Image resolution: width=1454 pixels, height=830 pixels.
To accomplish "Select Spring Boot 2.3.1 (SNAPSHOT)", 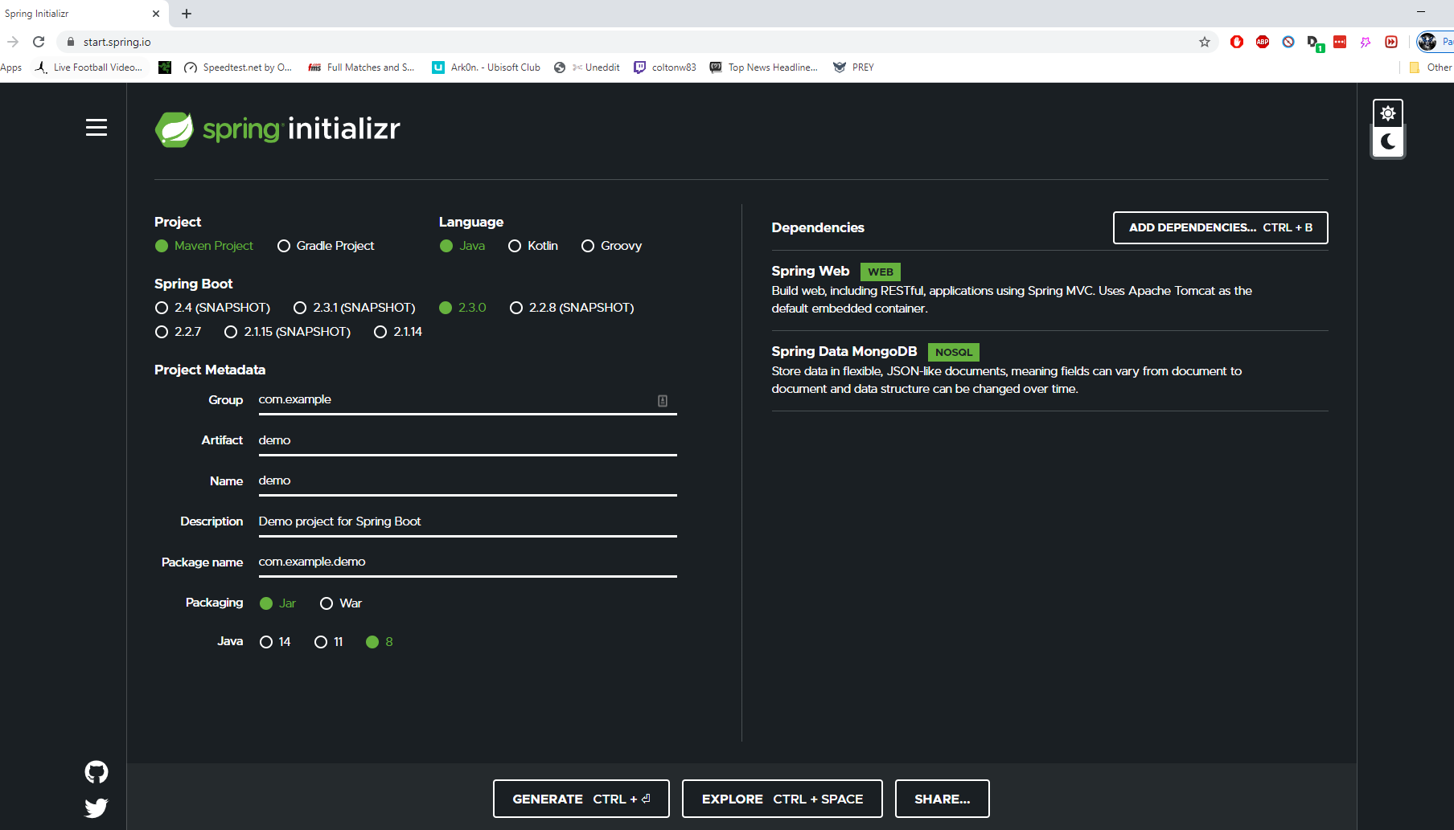I will (x=355, y=308).
